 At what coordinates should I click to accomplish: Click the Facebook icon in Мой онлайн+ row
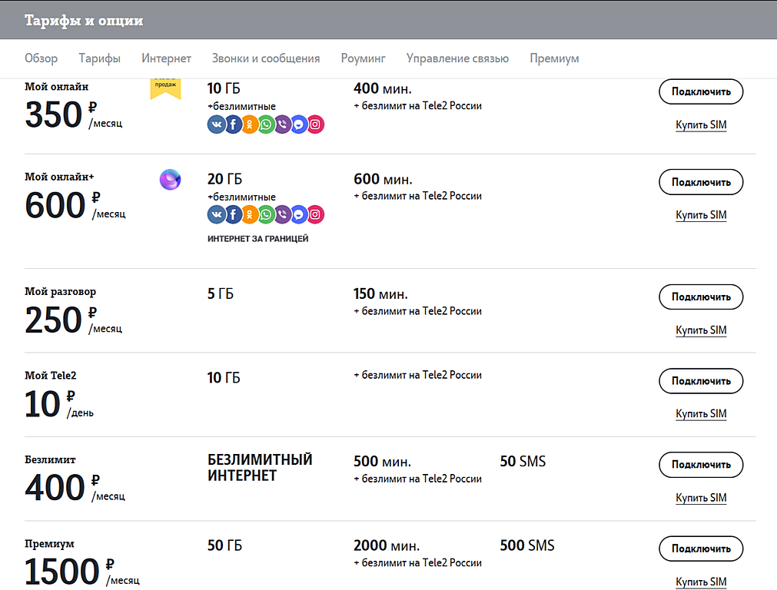(233, 214)
